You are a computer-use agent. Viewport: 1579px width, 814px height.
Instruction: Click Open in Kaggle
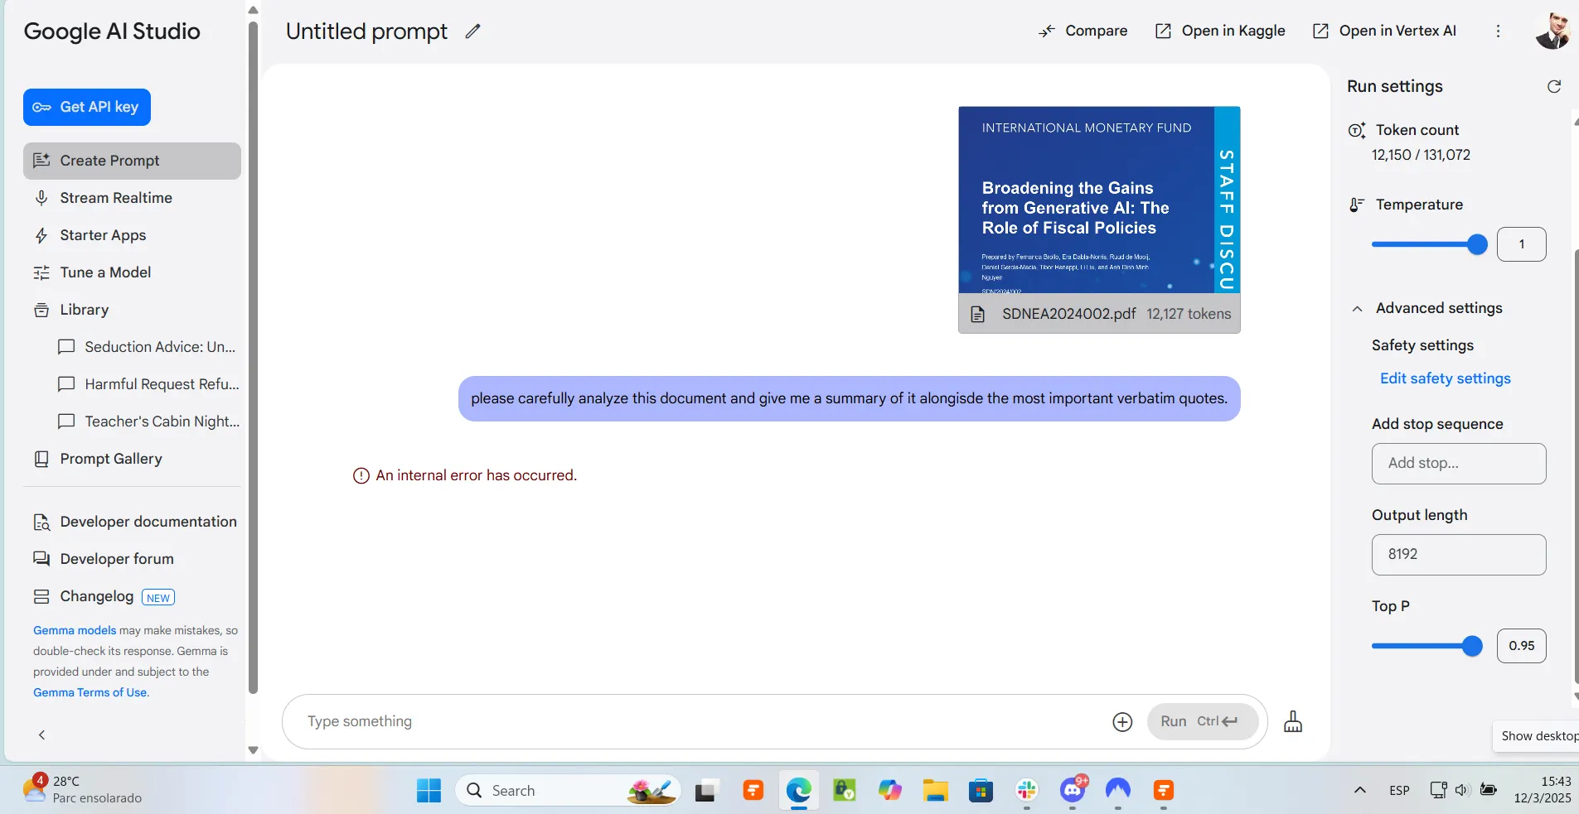(1220, 31)
